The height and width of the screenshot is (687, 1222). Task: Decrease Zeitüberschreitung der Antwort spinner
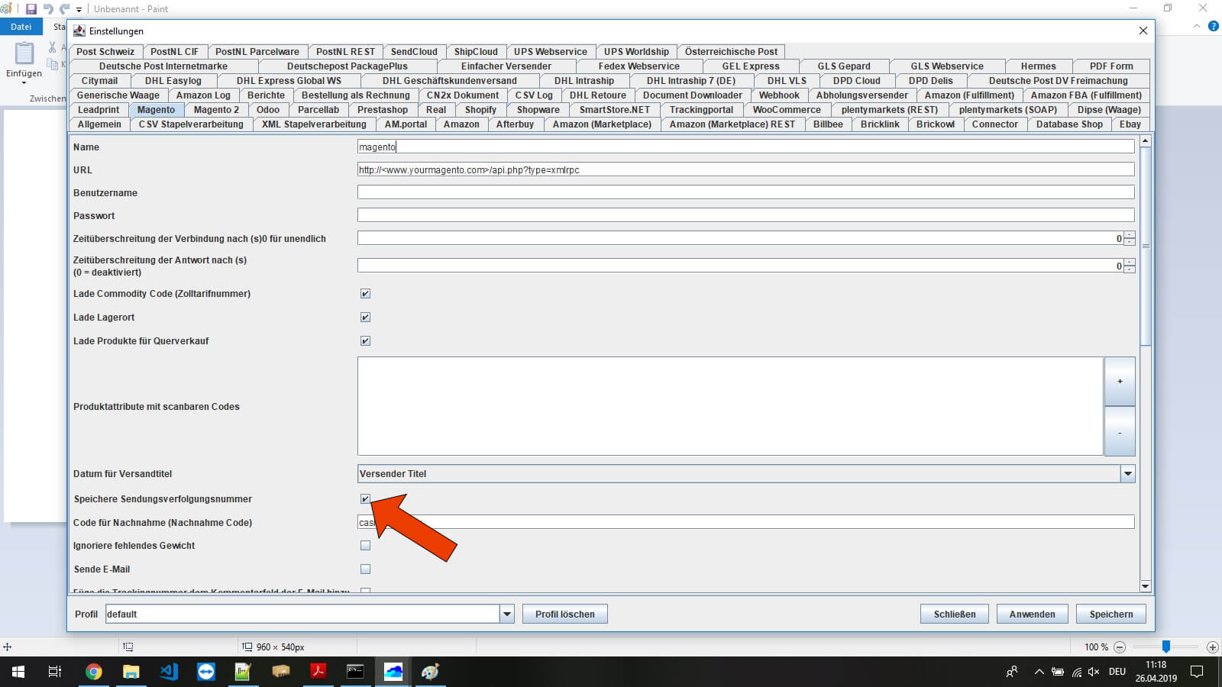click(x=1130, y=269)
